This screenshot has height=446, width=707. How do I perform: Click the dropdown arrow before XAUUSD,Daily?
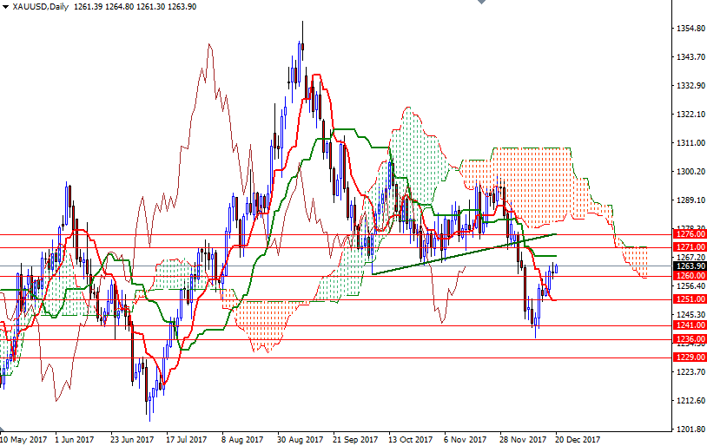(x=6, y=7)
